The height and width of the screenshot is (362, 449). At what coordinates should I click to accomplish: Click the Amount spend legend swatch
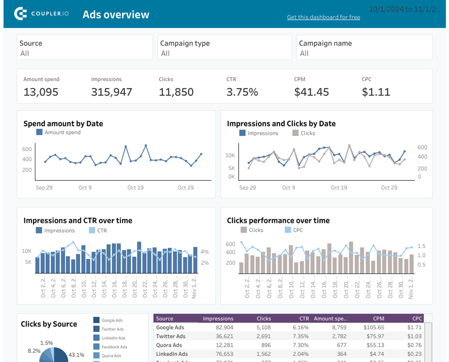[40, 132]
